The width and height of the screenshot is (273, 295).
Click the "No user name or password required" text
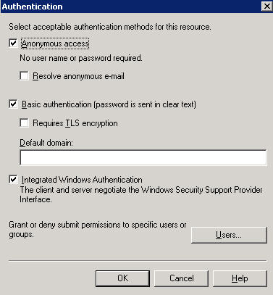(x=81, y=58)
